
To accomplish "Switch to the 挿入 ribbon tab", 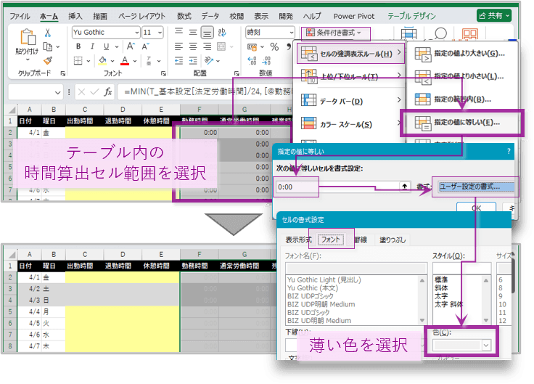I will click(x=75, y=16).
